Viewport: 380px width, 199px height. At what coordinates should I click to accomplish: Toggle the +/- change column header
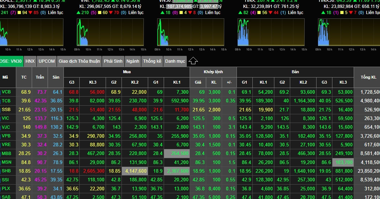tap(229, 83)
